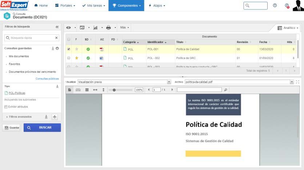Open the SoftExpert logo home

pyautogui.click(x=14, y=5)
